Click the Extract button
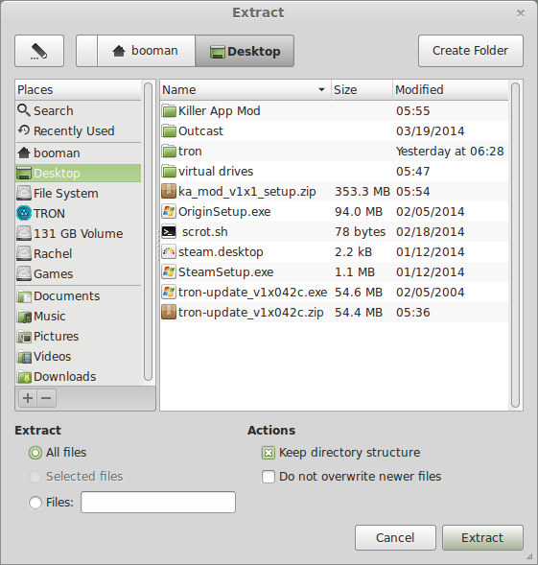The height and width of the screenshot is (565, 538). 482,537
